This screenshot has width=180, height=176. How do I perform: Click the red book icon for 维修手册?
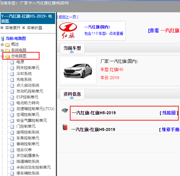65,127
